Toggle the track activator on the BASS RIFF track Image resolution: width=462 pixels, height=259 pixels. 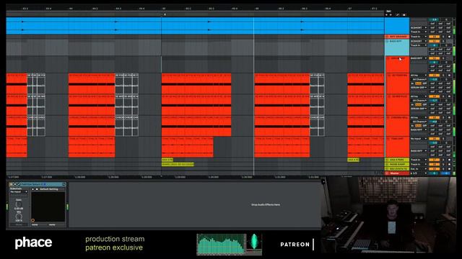(435, 41)
